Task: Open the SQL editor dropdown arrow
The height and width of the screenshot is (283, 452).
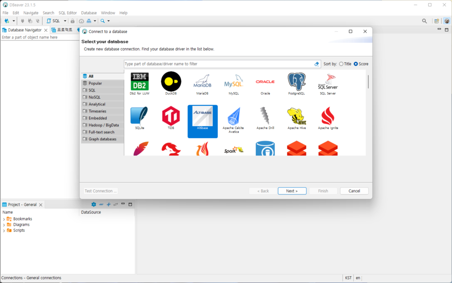Action: 65,21
